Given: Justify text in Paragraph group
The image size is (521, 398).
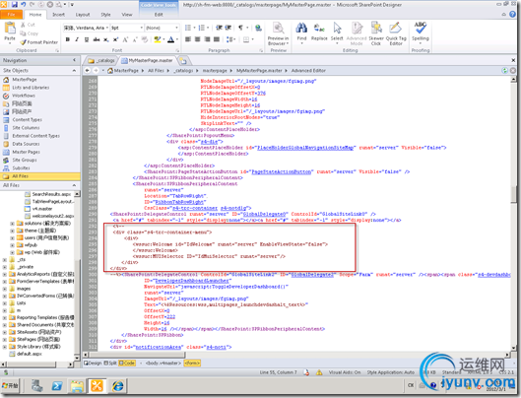Looking at the screenshot, I should coord(217,39).
